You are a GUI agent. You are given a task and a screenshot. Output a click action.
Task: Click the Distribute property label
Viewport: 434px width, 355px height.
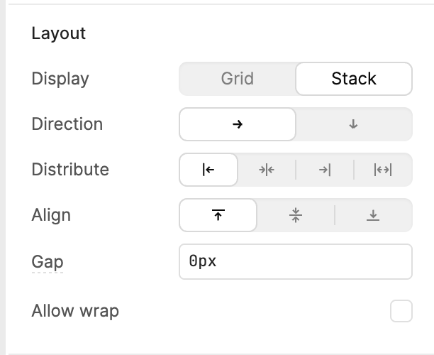tap(70, 170)
